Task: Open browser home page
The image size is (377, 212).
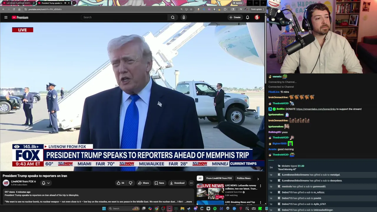Action: [x=19, y=9]
